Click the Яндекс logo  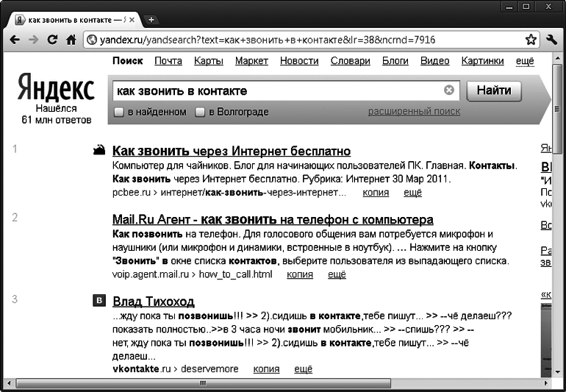[56, 87]
